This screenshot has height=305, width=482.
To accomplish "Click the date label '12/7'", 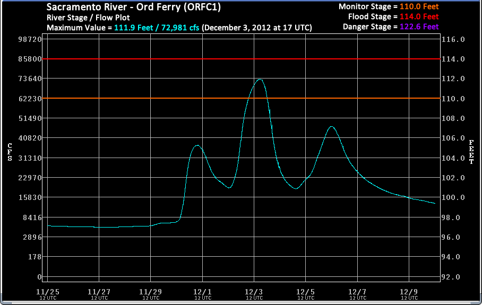I will (x=357, y=292).
